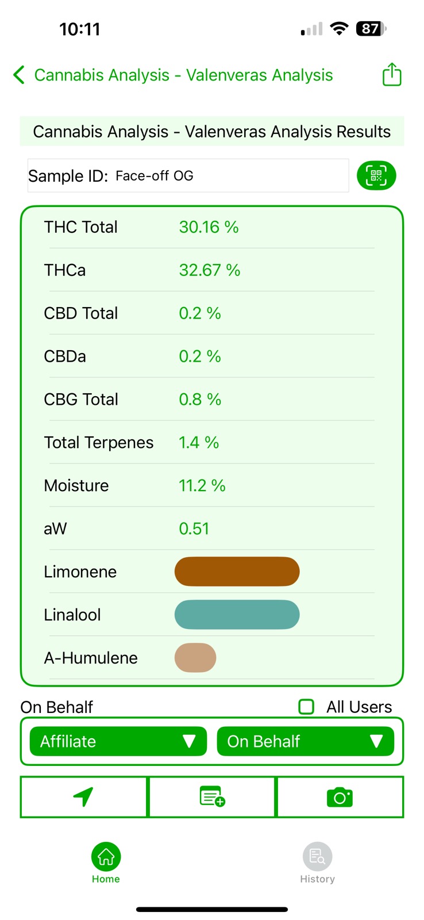Tap the Total Terpenes 1.4 % row
This screenshot has width=424, height=920.
coord(209,443)
